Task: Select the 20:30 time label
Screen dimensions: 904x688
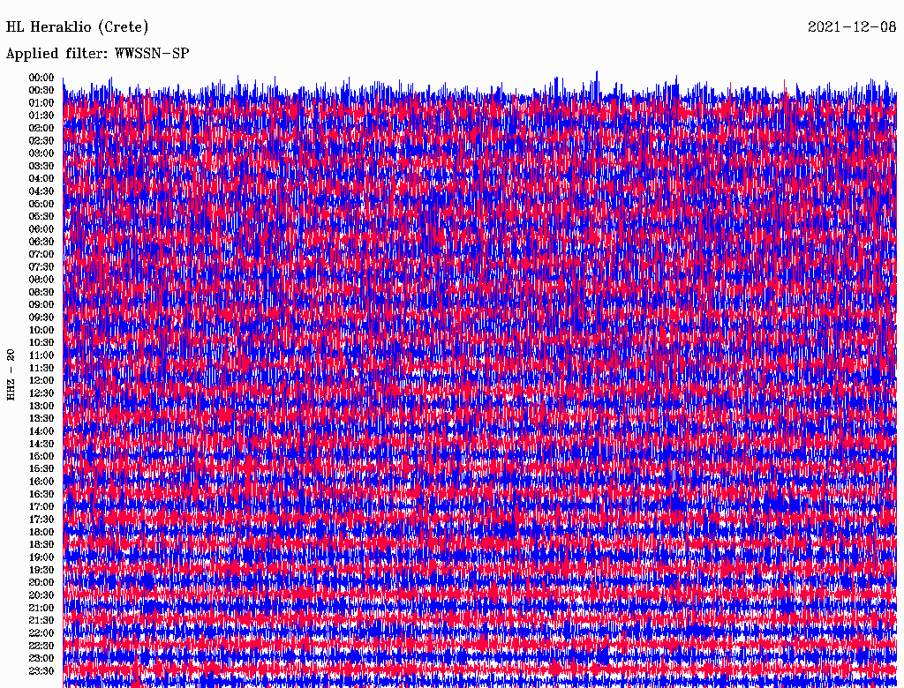Action: click(41, 595)
